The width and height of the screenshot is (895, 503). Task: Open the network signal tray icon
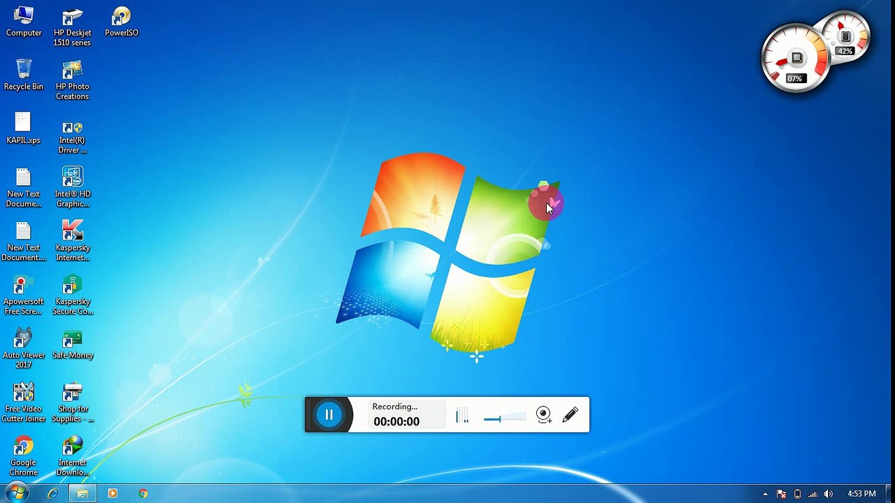click(812, 494)
